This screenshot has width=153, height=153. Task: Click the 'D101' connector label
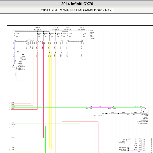tap(133, 115)
